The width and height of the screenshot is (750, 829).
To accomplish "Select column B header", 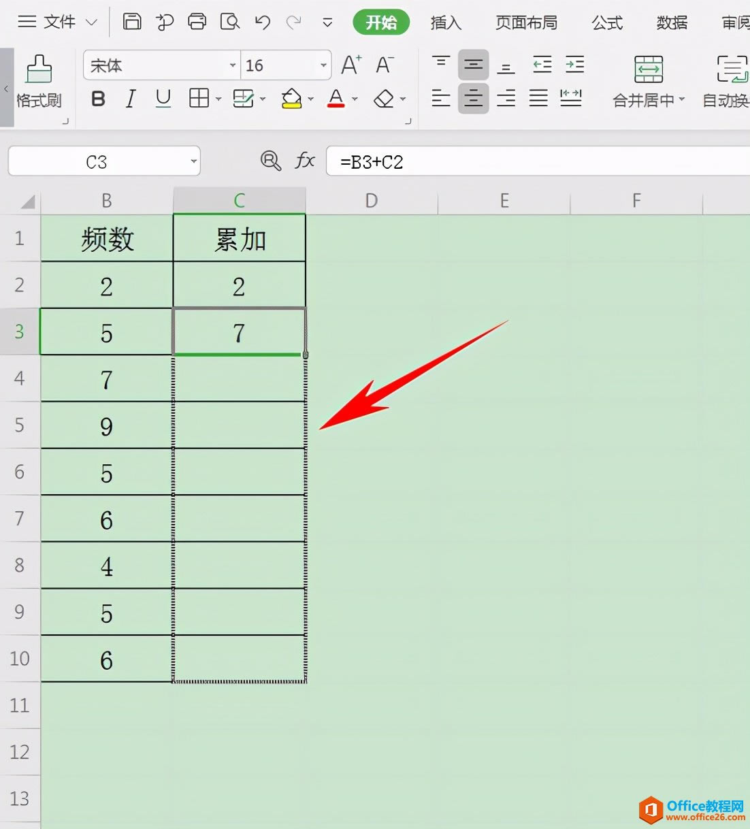I will (x=107, y=201).
